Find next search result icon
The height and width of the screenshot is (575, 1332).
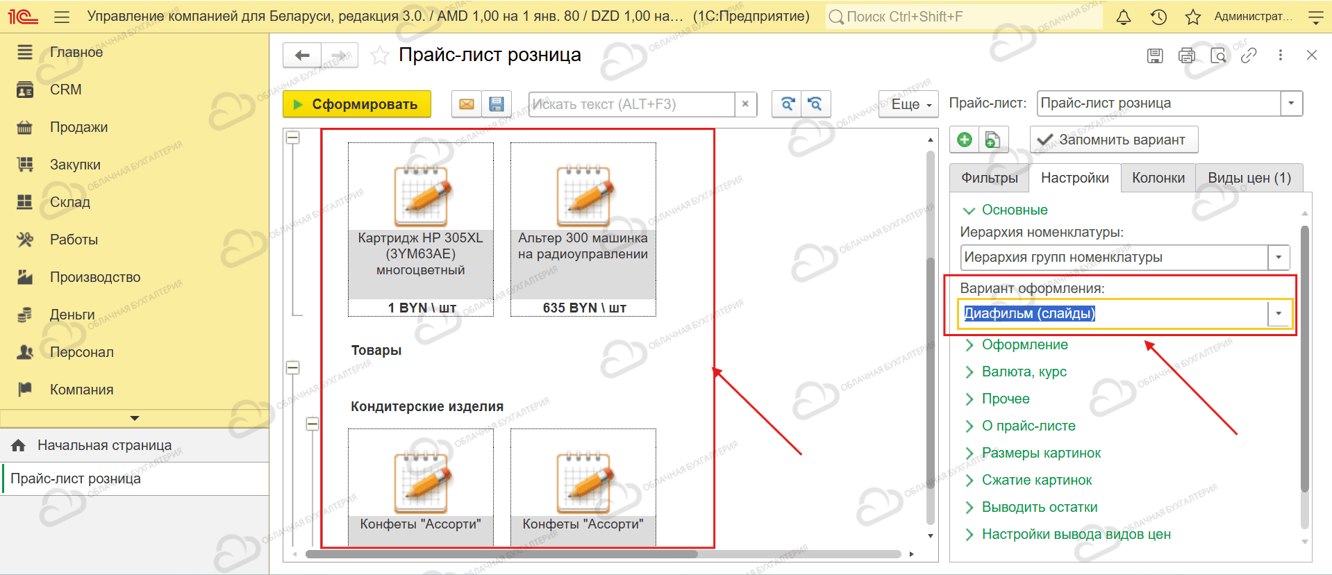tap(787, 104)
